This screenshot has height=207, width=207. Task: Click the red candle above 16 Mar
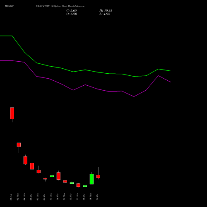[78, 185]
